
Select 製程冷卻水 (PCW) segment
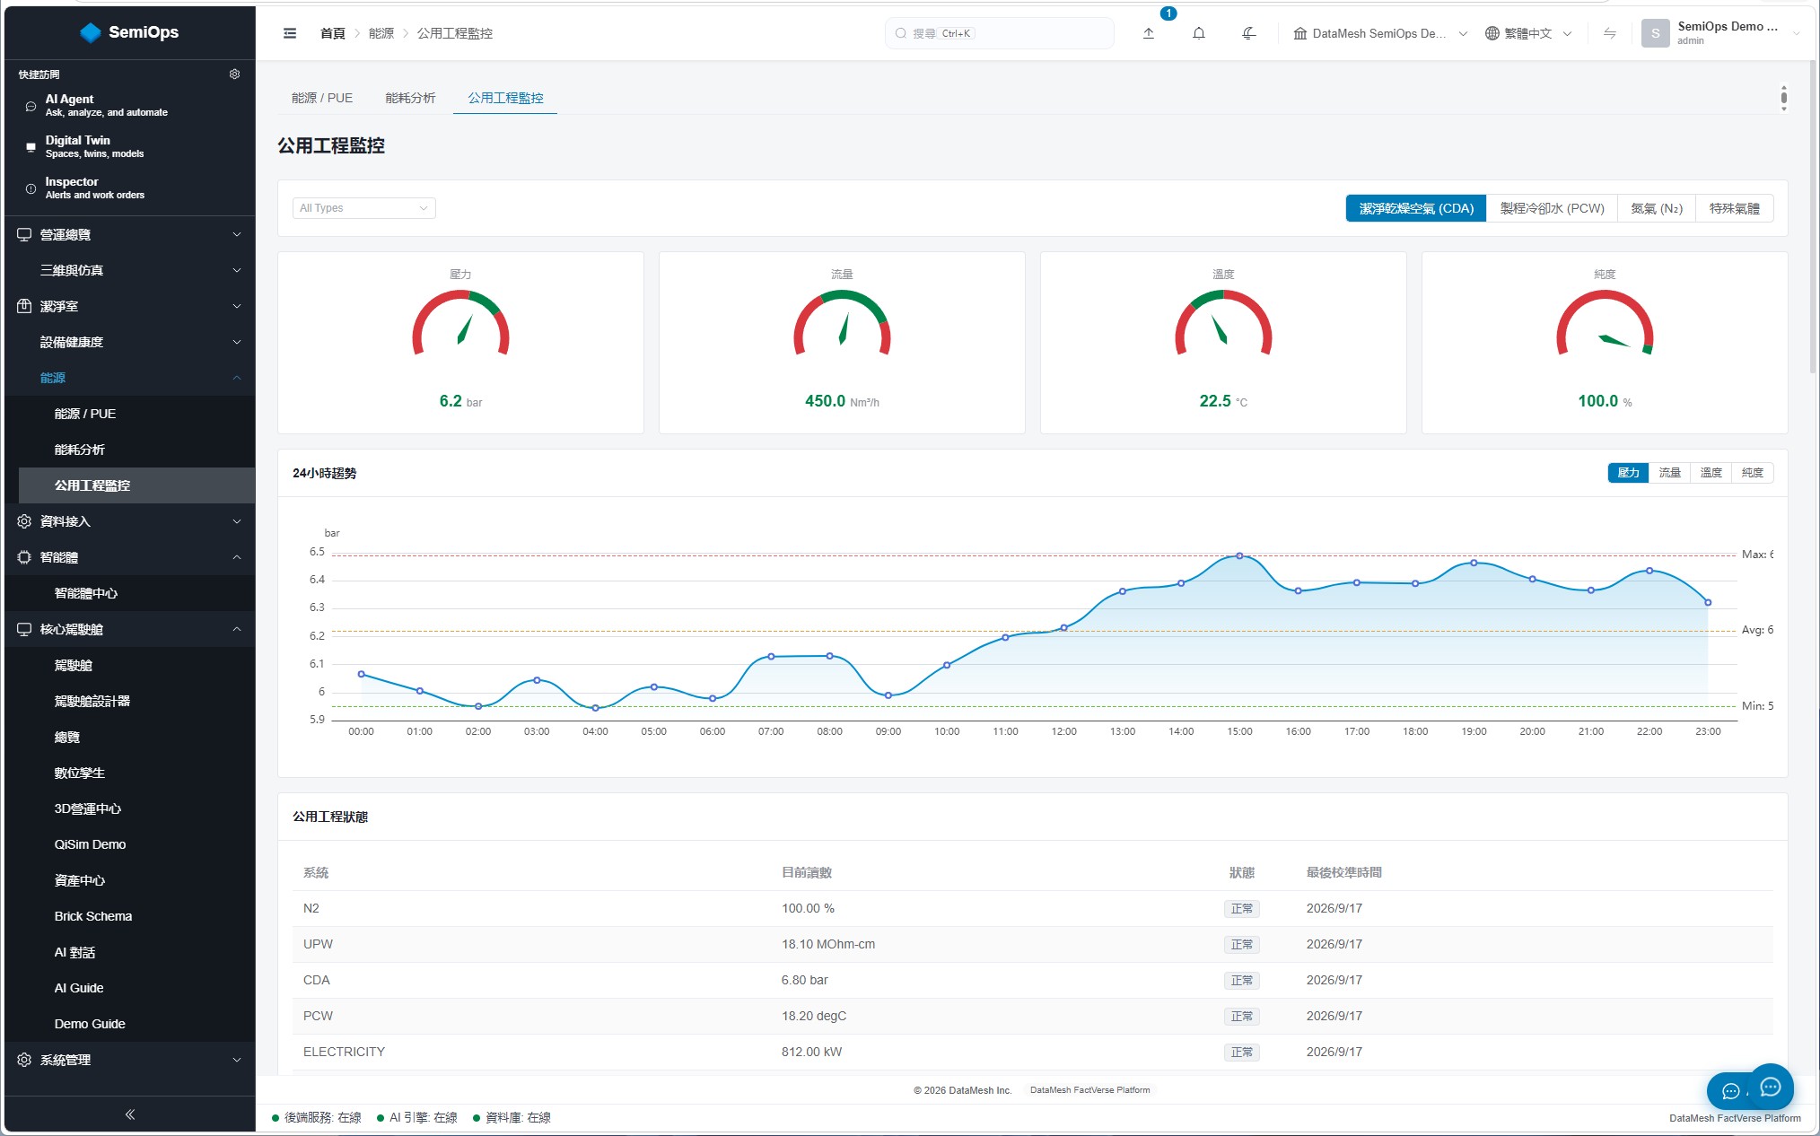(1552, 208)
